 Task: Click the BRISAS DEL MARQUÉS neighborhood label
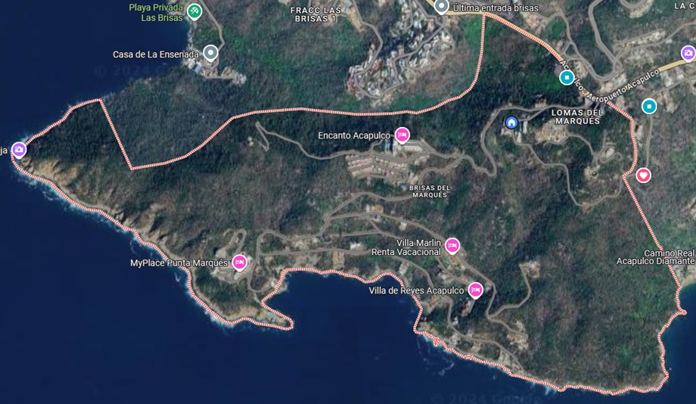430,191
